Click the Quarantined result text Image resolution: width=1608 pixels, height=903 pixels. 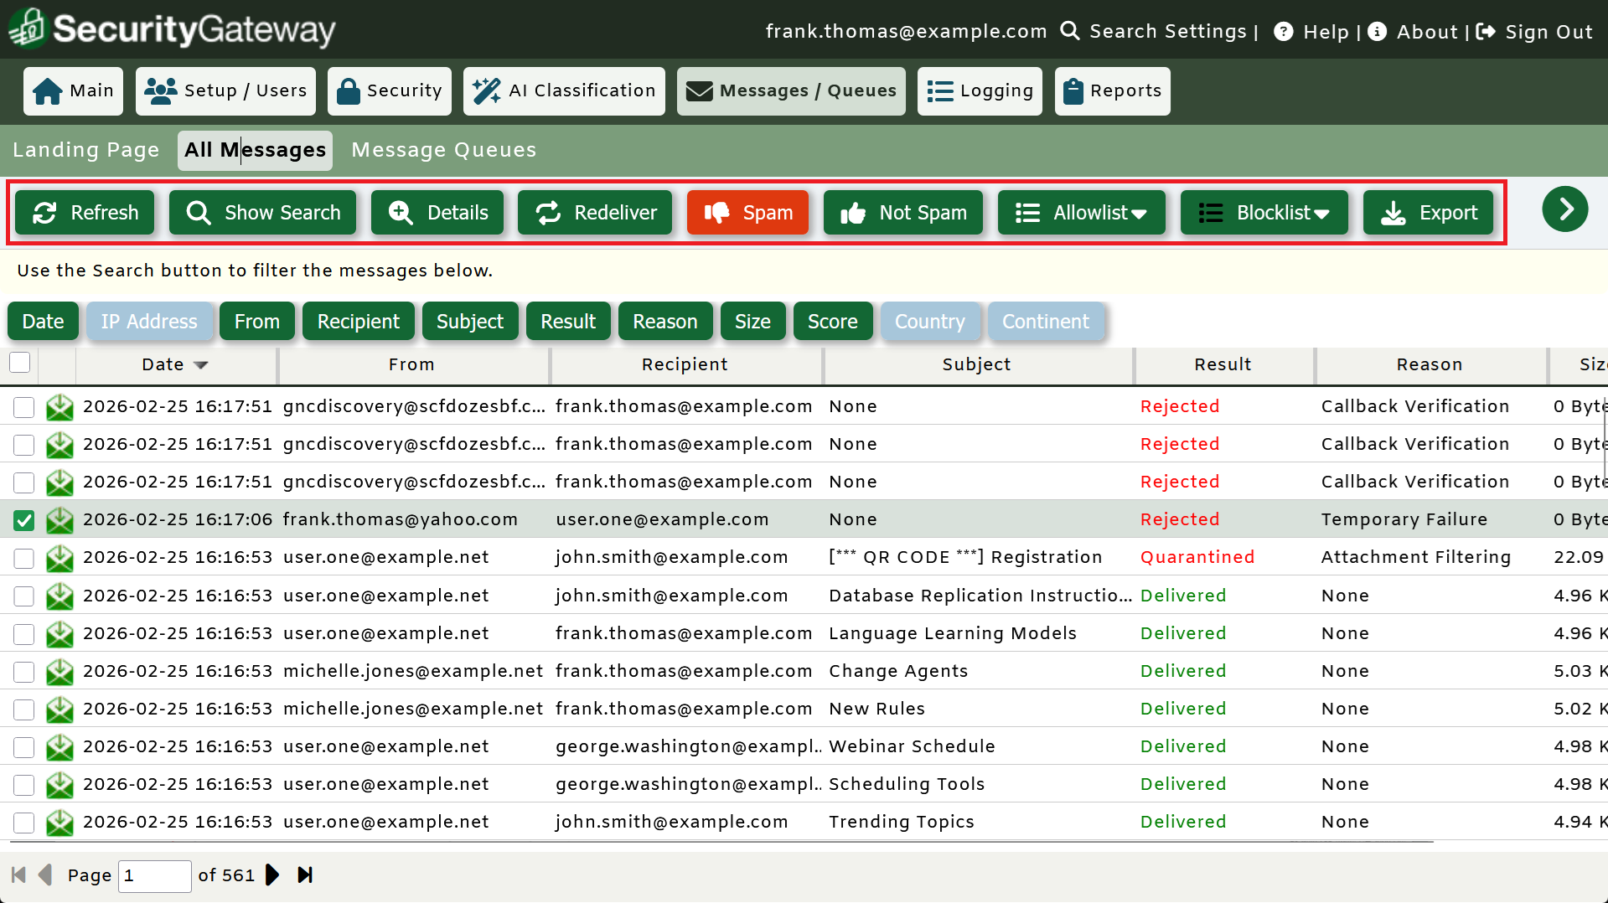[x=1197, y=557]
